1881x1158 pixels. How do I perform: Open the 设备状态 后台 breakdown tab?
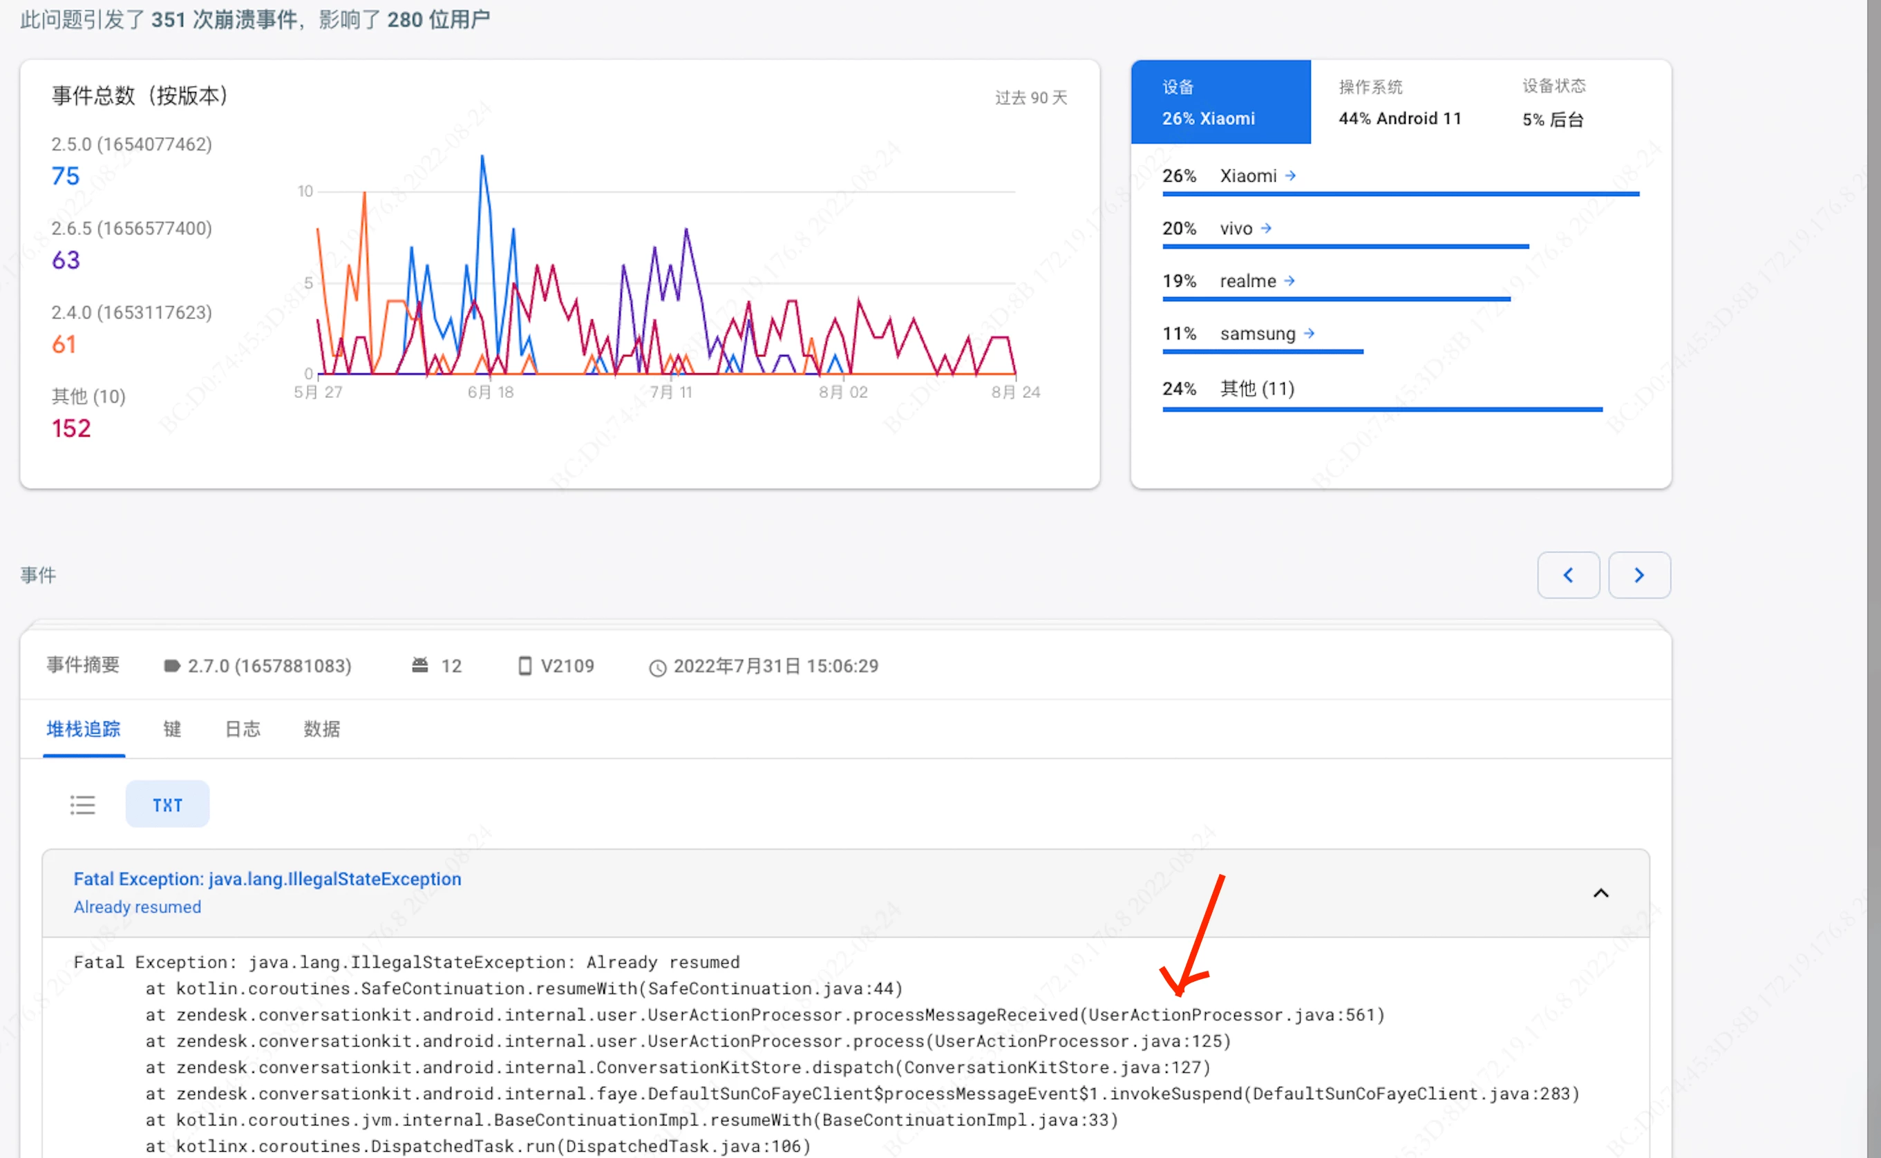point(1553,103)
